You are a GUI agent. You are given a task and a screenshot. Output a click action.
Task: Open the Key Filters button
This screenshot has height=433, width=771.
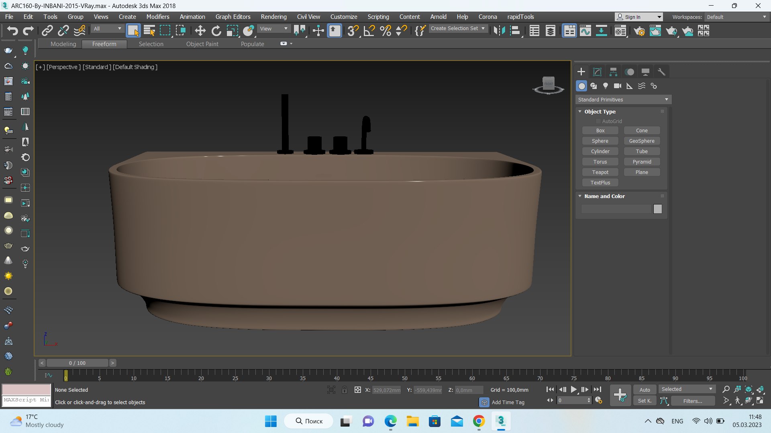pos(693,401)
